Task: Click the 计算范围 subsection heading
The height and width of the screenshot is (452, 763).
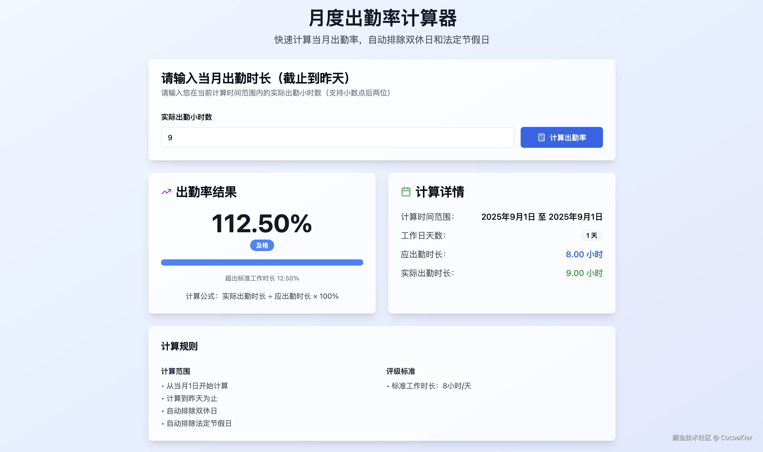Action: 176,371
